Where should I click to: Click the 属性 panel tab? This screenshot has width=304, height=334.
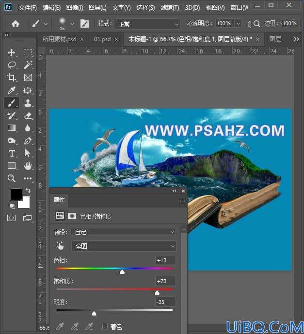coord(59,200)
